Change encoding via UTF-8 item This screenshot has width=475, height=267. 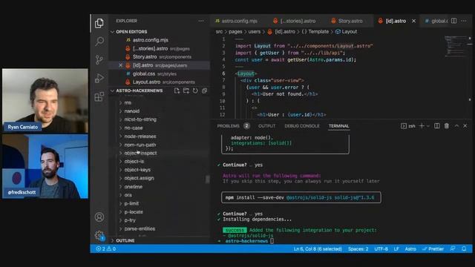(x=381, y=249)
